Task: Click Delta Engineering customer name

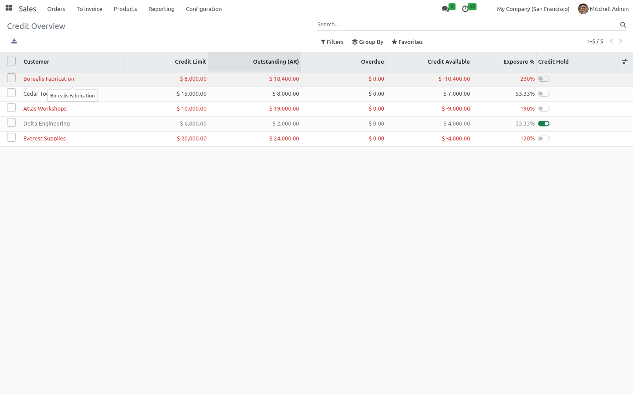Action: [47, 124]
